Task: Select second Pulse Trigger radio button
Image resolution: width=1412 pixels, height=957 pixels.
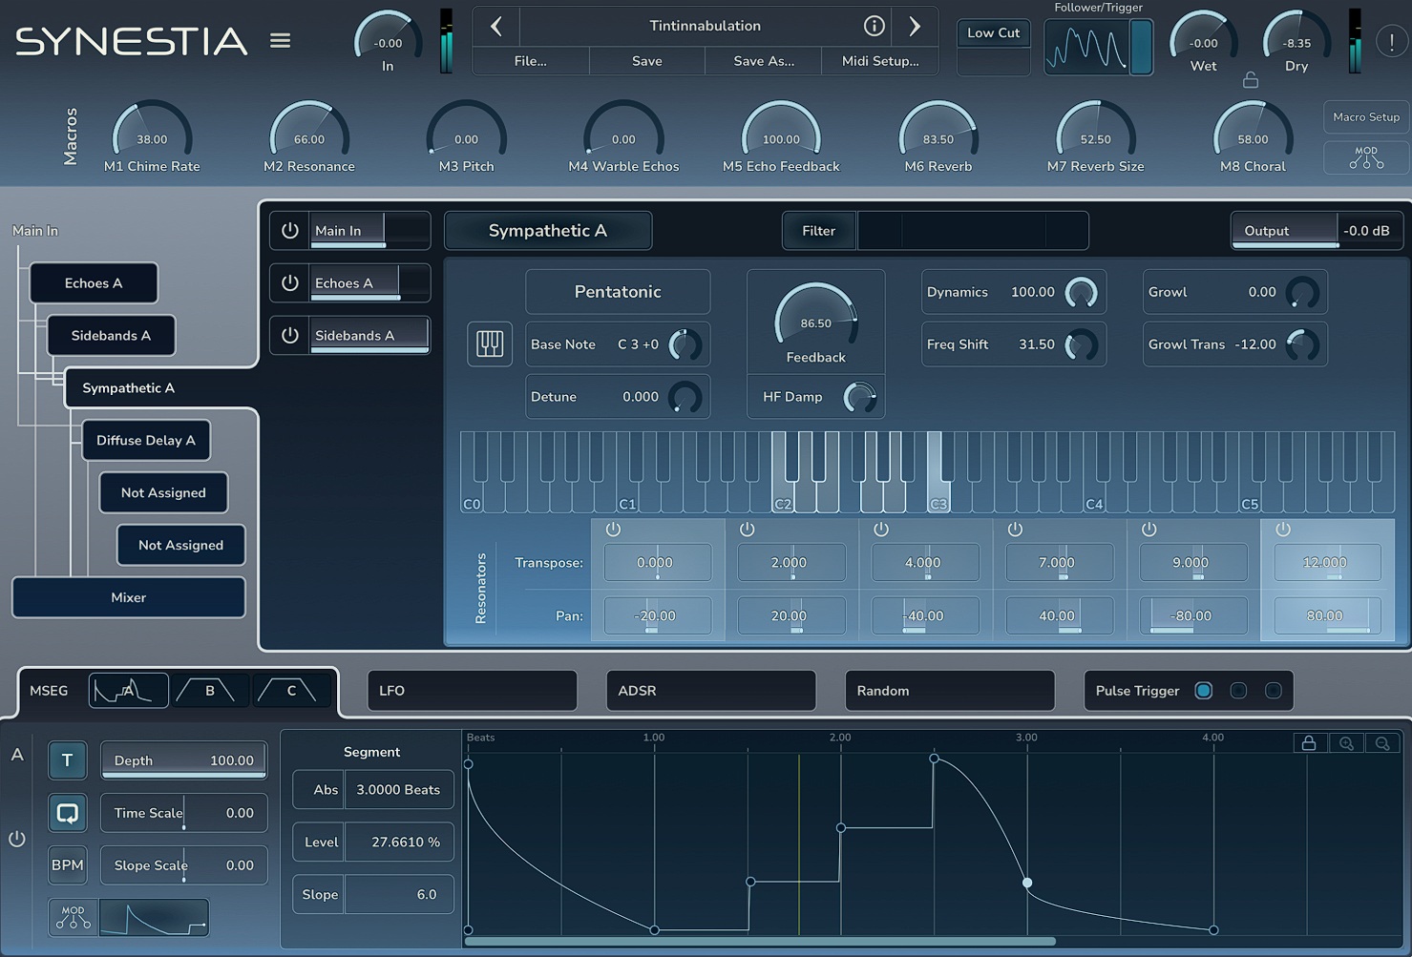Action: [x=1238, y=690]
